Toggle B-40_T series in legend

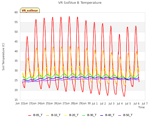coord(107,115)
